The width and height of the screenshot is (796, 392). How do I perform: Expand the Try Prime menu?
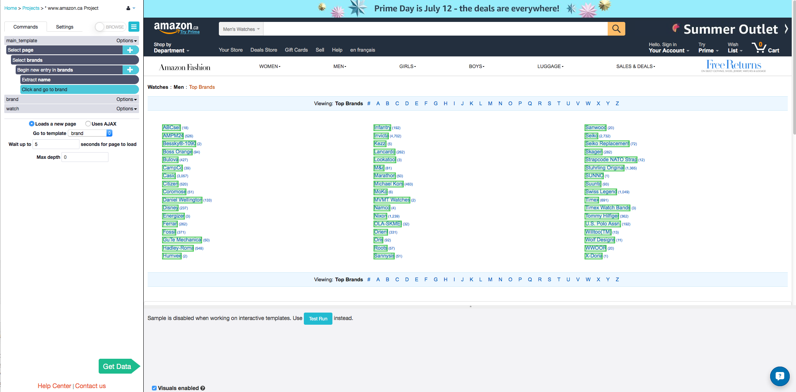[708, 48]
